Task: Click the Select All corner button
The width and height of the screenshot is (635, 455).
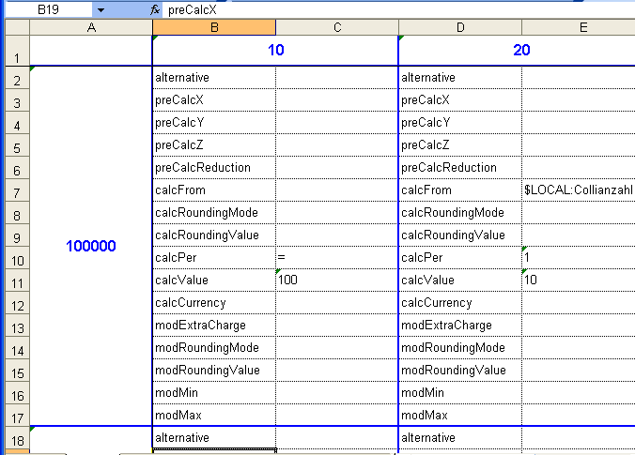Action: [x=17, y=27]
